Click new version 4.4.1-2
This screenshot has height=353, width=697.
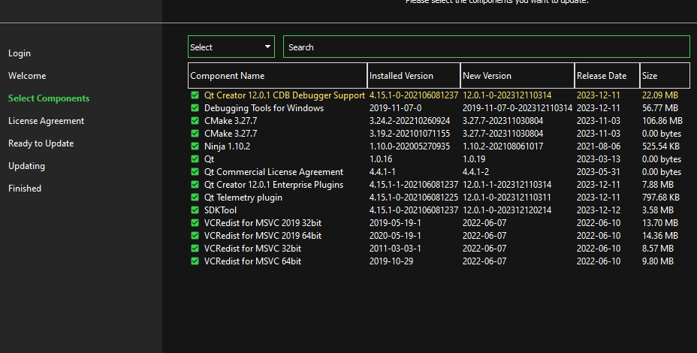(475, 171)
